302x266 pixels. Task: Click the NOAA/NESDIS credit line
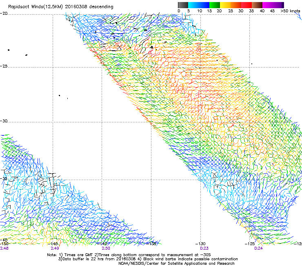point(176,264)
